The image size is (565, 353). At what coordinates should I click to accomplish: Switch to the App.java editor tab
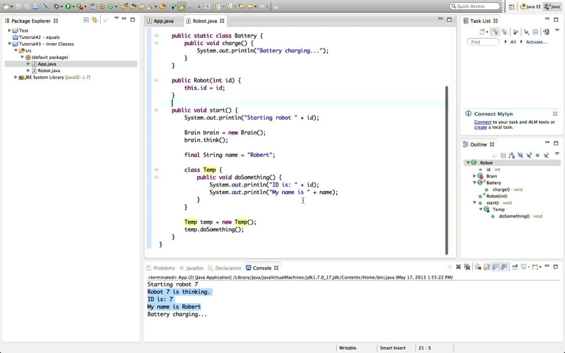click(163, 21)
